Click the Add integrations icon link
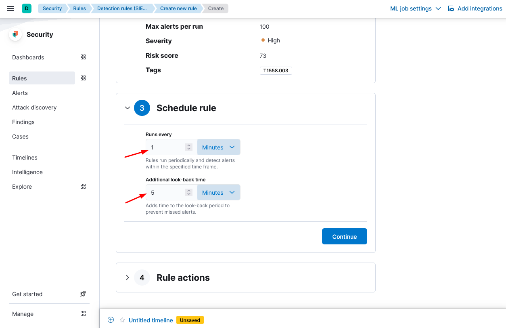This screenshot has height=328, width=506. 451,8
